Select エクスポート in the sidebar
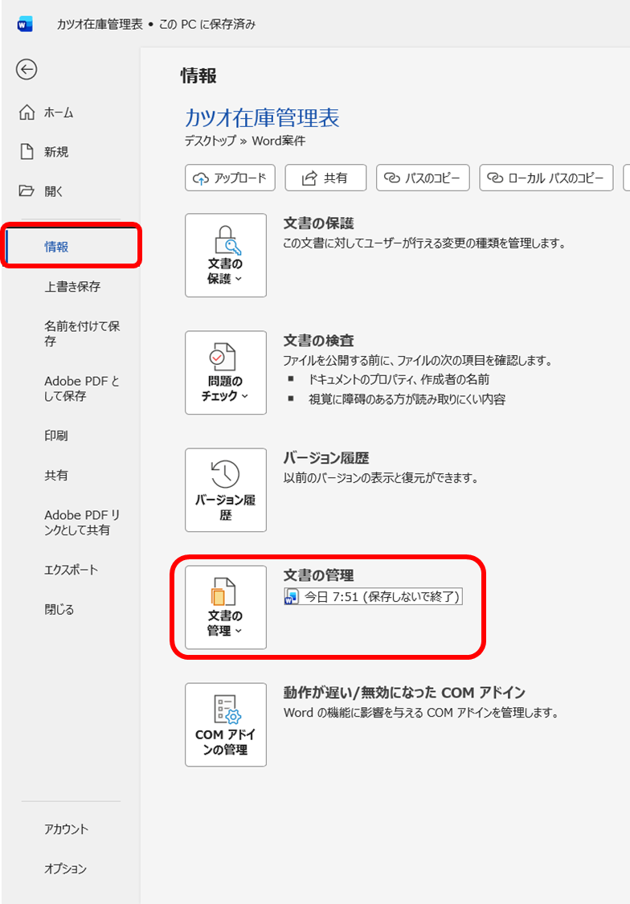630x904 pixels. (x=71, y=570)
